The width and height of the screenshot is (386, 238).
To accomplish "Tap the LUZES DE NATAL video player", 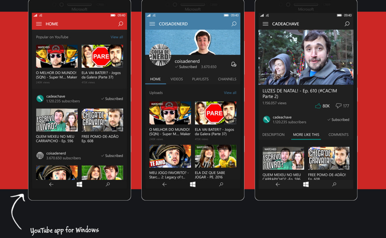I will pos(306,57).
